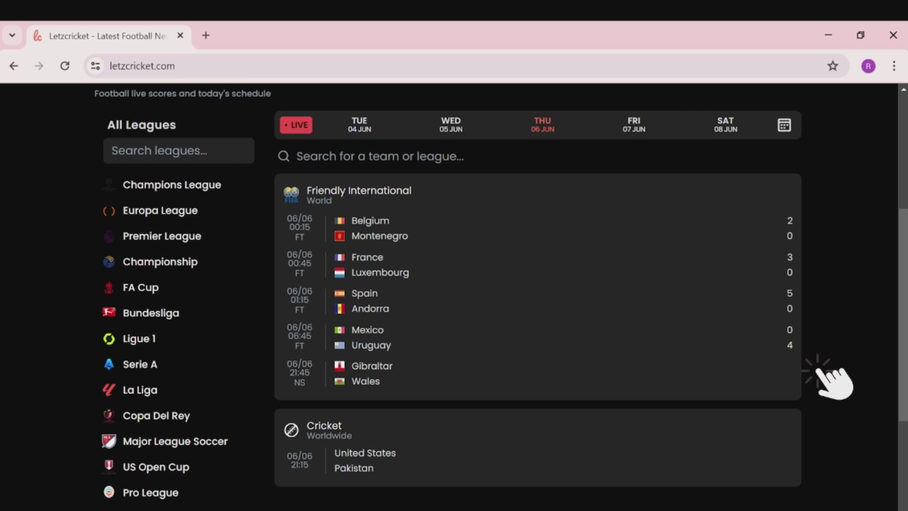The height and width of the screenshot is (511, 908).
Task: Click the Ligue 1 logo icon
Action: (109, 339)
